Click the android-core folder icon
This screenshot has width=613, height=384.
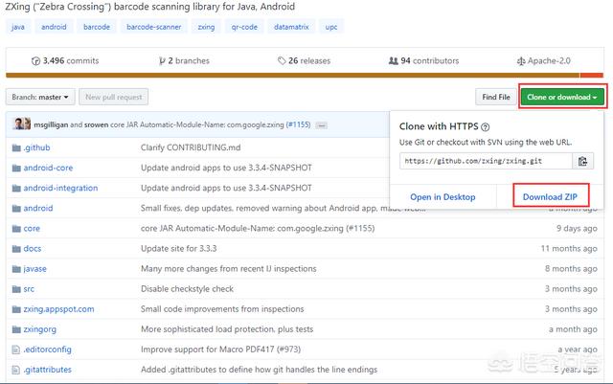coord(16,169)
